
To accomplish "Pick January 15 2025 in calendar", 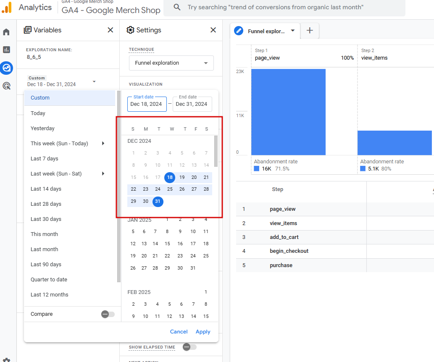I will 167,244.
